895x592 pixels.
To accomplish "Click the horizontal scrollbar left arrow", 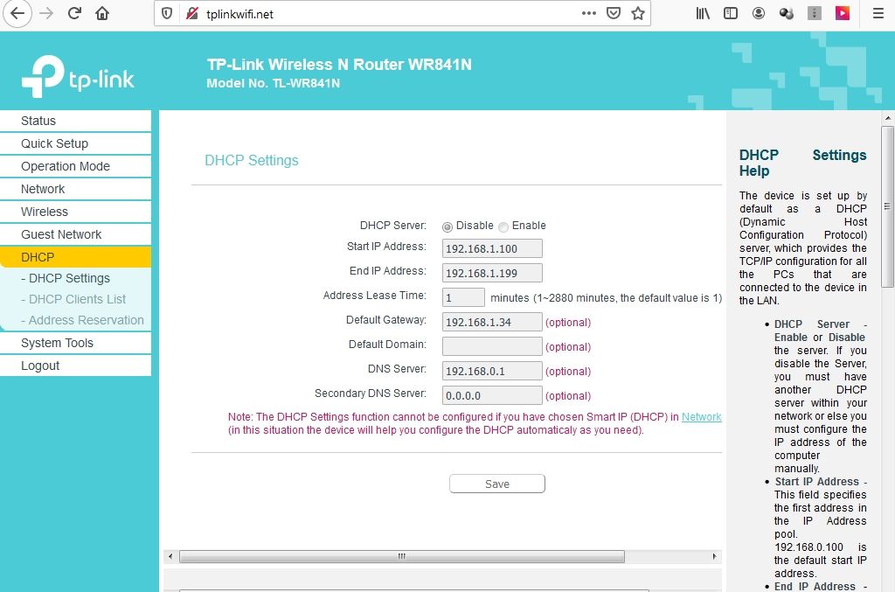I will pos(170,556).
